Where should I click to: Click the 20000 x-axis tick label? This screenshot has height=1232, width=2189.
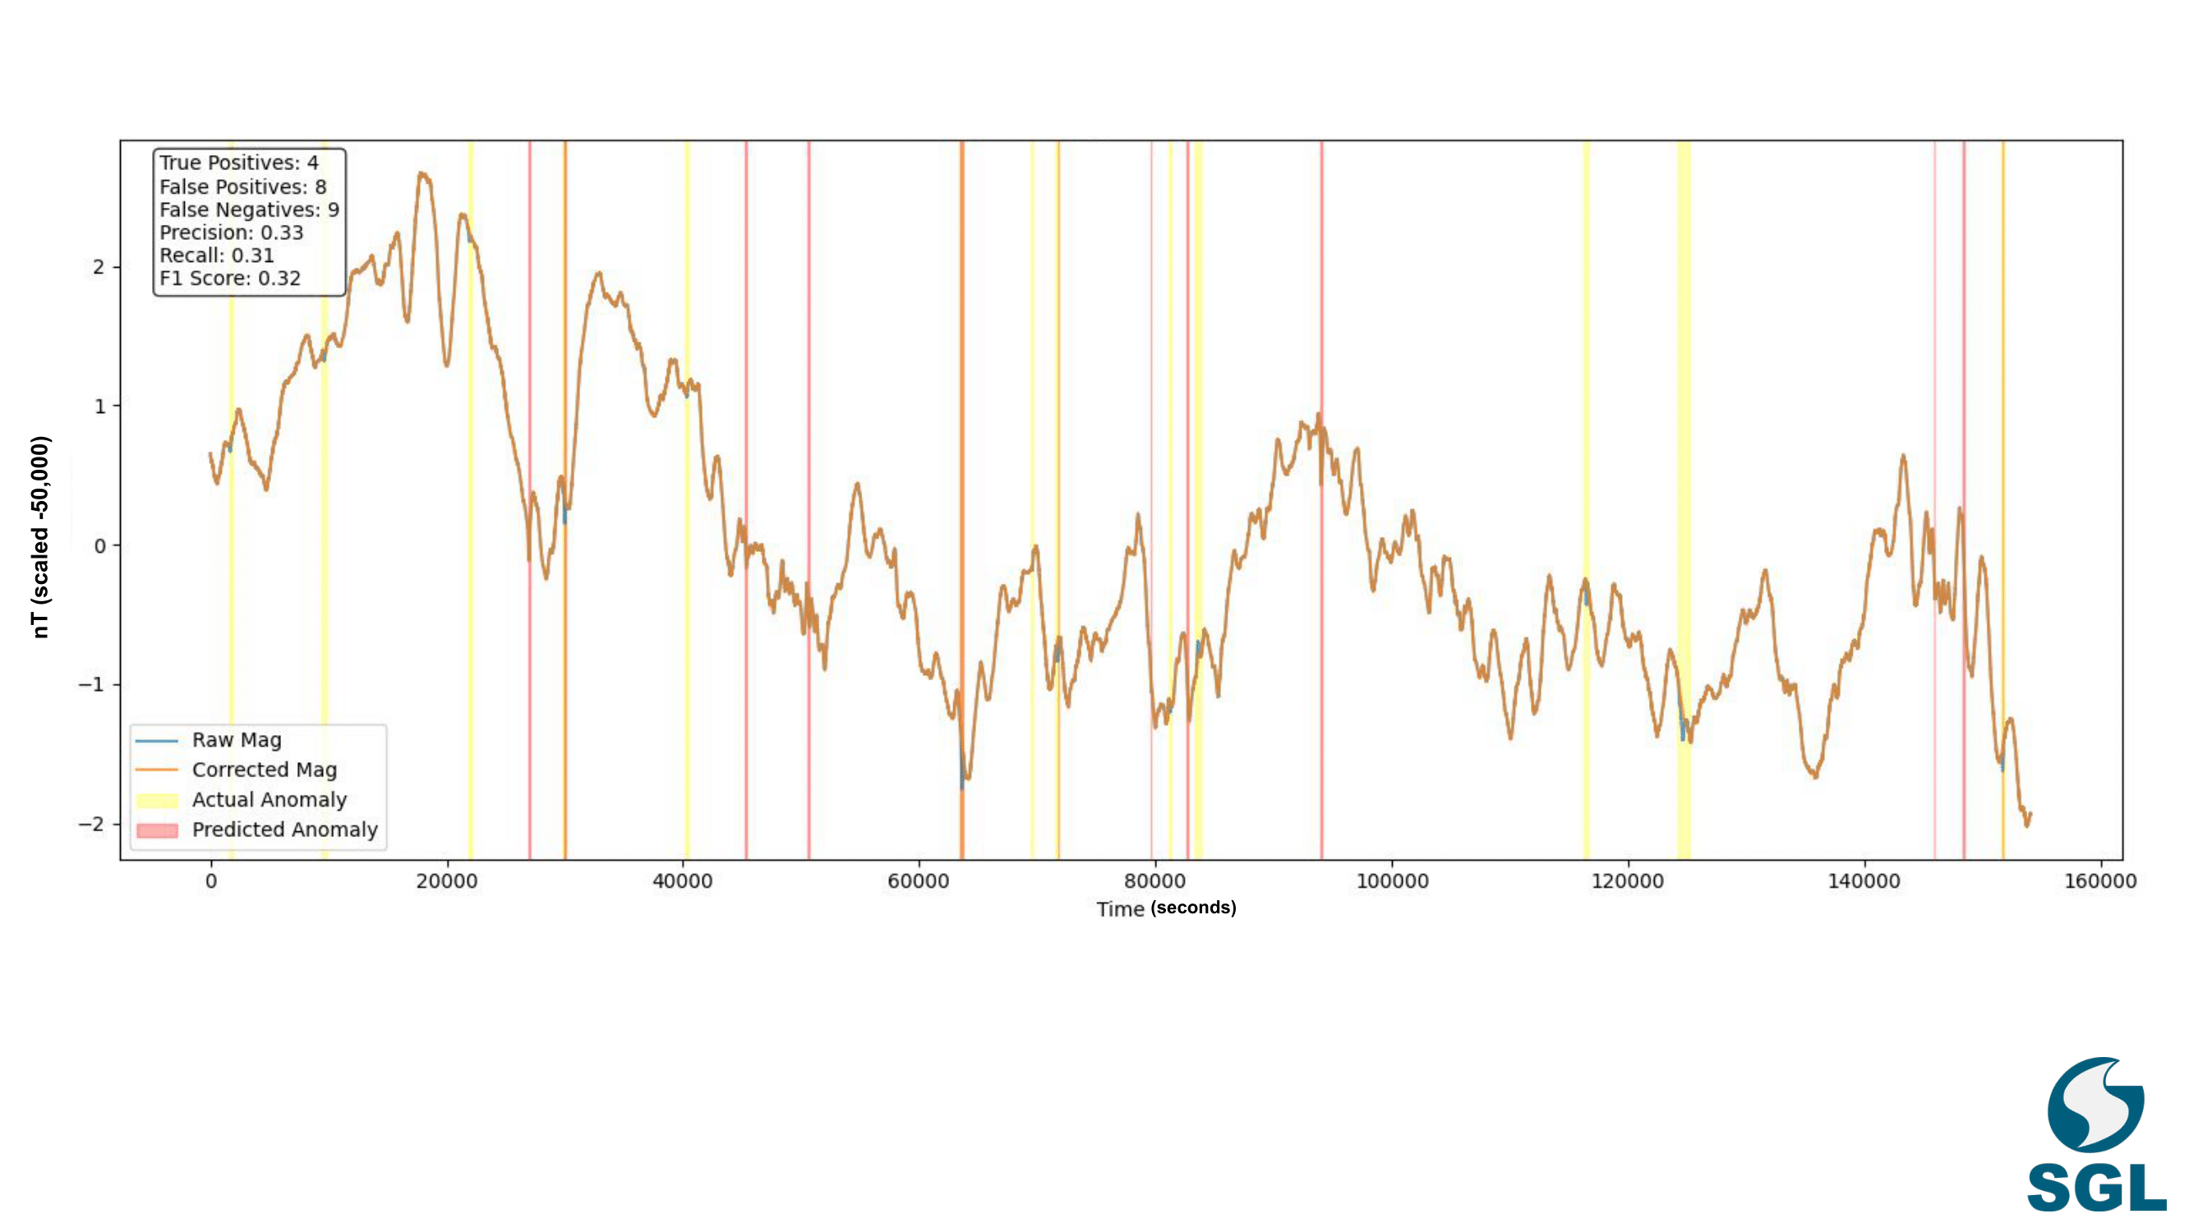(x=446, y=881)
